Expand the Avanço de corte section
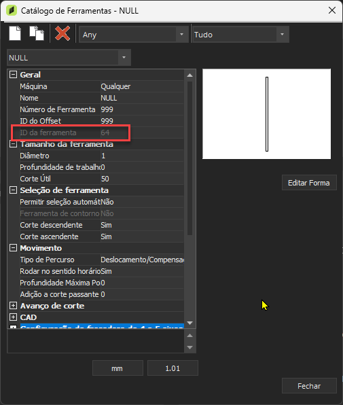Viewport: 343px width, 405px height. (x=13, y=306)
